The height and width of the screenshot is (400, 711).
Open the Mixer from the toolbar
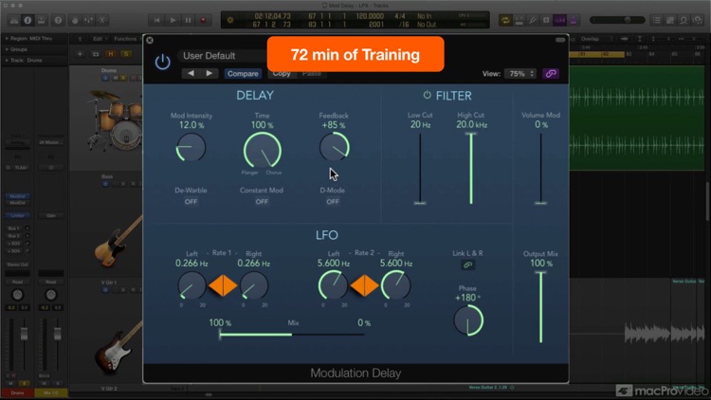[x=89, y=21]
